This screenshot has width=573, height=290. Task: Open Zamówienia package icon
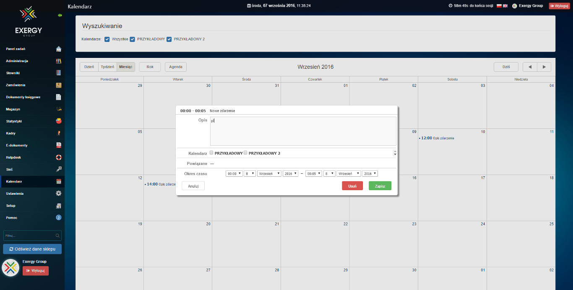click(59, 85)
